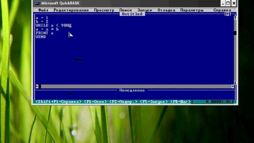Click the line a = a * b
This screenshot has height=143, width=254.
click(x=47, y=29)
